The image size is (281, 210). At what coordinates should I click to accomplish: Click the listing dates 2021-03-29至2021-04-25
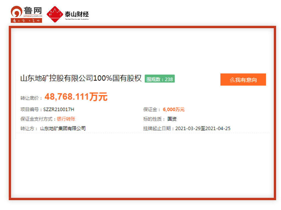(x=203, y=128)
